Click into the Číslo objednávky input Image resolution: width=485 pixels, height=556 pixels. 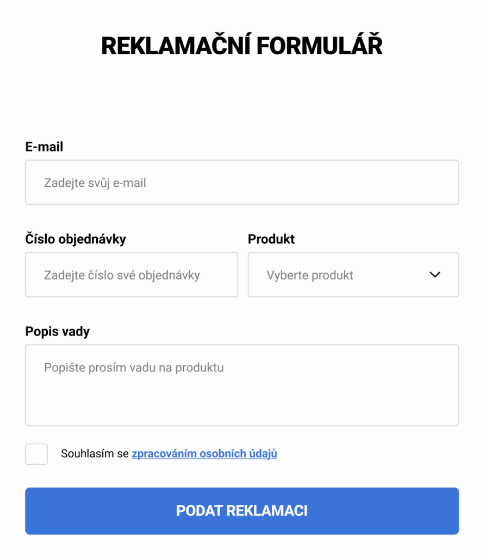coord(132,275)
